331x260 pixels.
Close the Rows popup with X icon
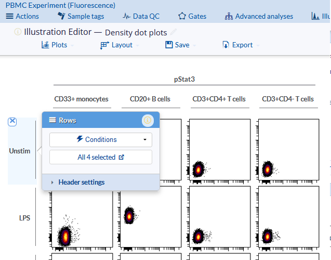13,122
